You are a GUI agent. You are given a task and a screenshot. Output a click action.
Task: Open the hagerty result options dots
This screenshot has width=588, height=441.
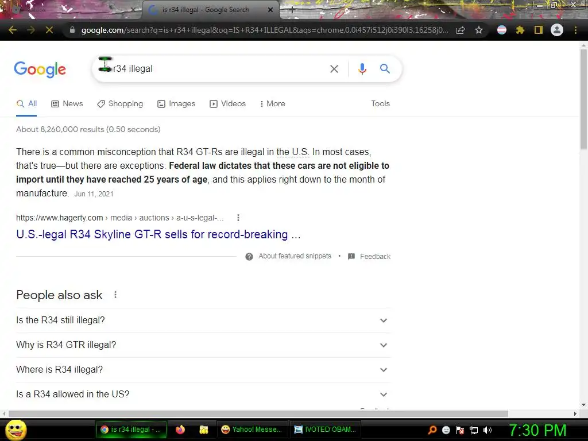[x=238, y=218]
